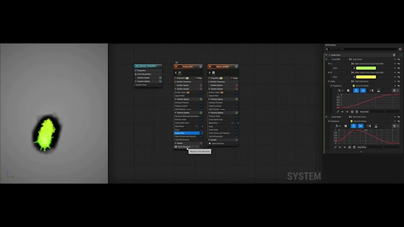Viewport: 404px width, 227px height.
Task: Add a key below Scale Alpha curve
Action: click(349, 148)
